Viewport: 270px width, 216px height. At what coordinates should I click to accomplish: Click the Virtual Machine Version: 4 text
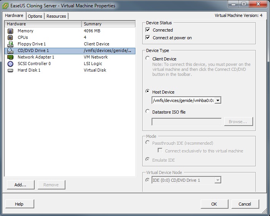click(x=238, y=15)
